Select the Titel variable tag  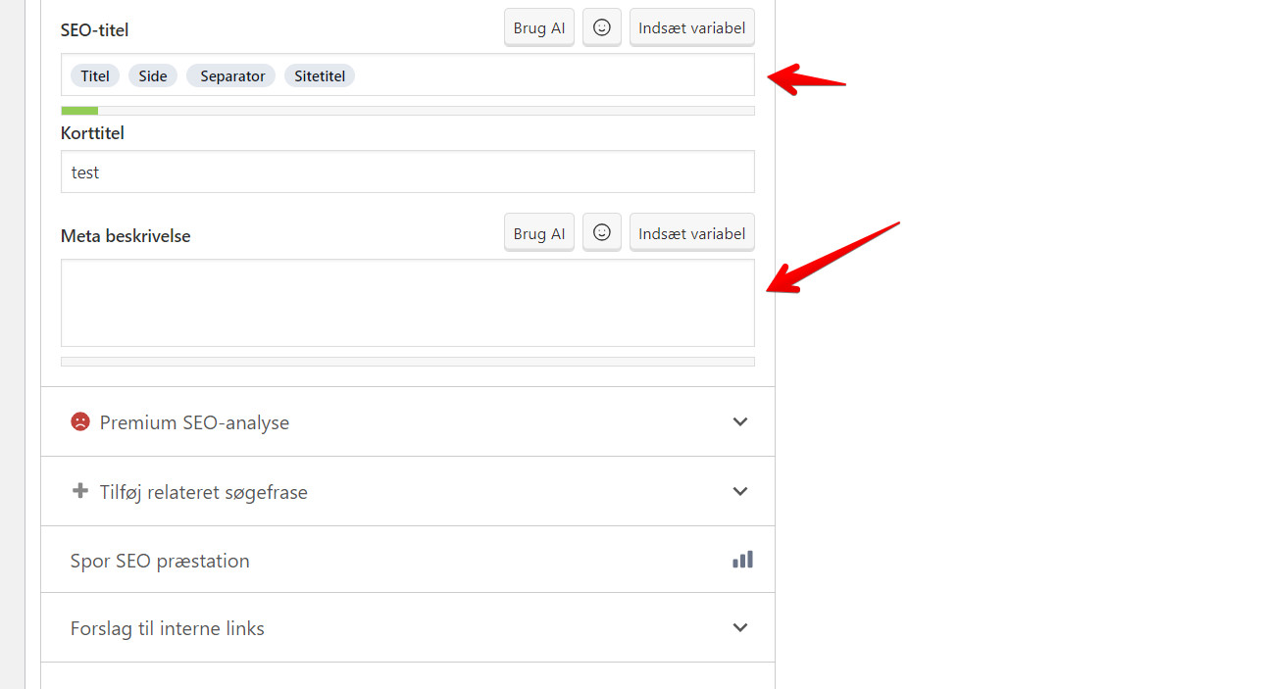pos(95,75)
